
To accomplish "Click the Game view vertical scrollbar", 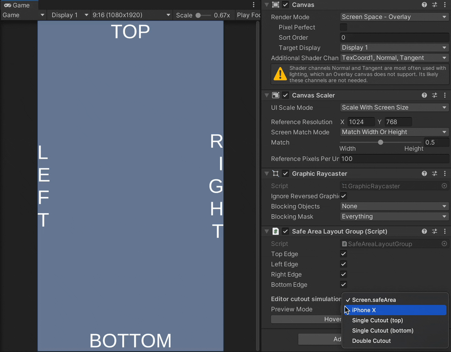I will (257, 186).
